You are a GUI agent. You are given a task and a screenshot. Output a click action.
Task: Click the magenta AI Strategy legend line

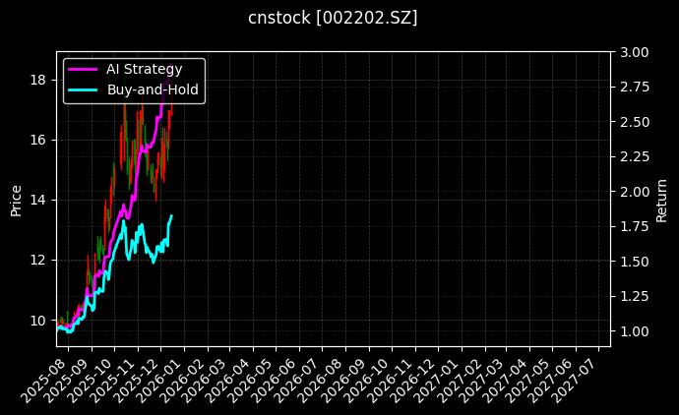[83, 70]
